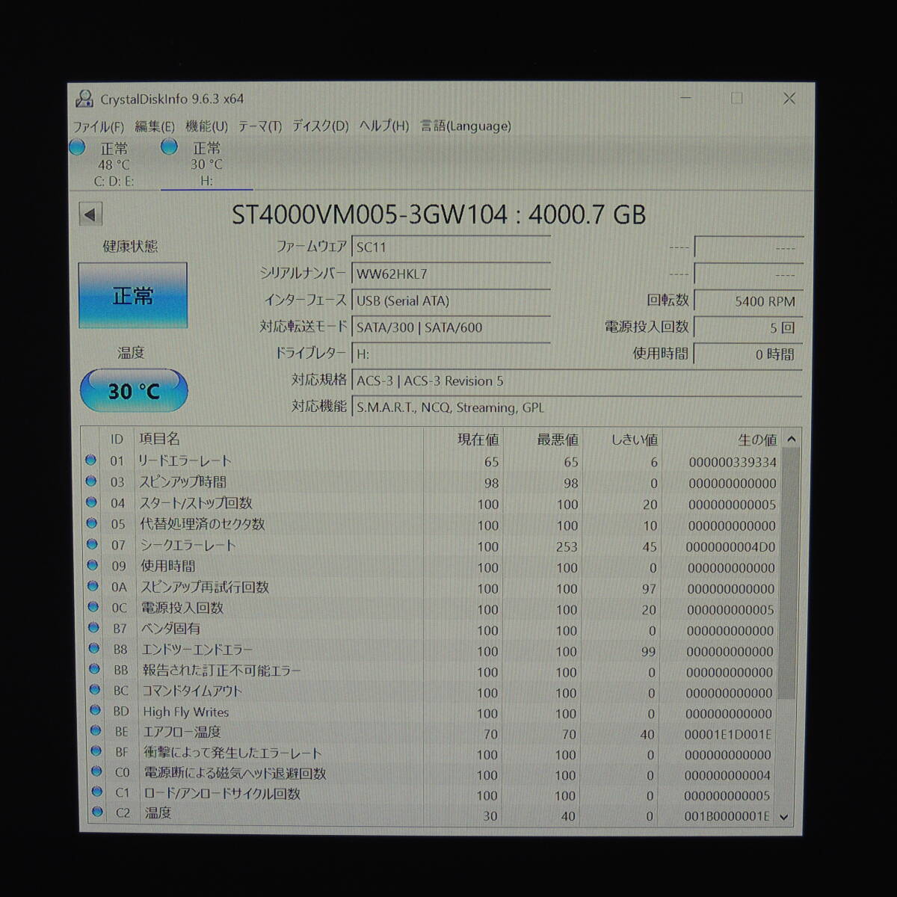Click the status dot for リードエラーレート row
Image resolution: width=897 pixels, height=897 pixels.
pyautogui.click(x=91, y=460)
